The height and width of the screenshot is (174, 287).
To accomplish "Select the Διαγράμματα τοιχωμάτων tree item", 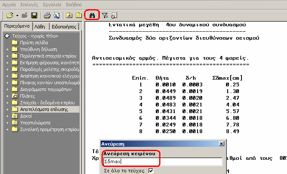I will 46,90.
